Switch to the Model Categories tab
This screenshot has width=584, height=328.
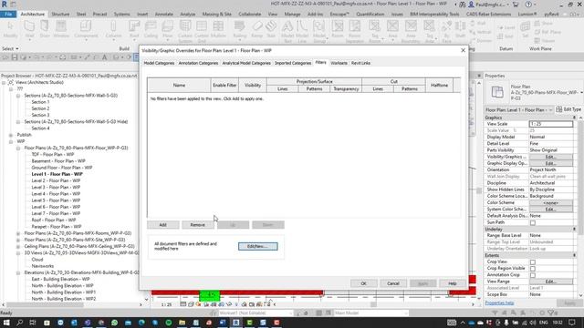(159, 63)
